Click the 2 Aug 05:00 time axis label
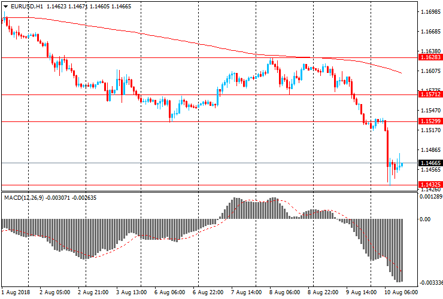 pos(55,292)
